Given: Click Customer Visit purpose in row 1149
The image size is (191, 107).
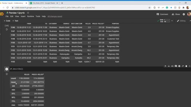Looking at the screenshot, I should point(113,39).
